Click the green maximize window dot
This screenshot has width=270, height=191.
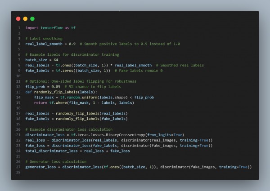(32, 19)
